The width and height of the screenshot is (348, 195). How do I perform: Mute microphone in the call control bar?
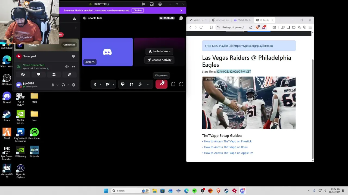tap(95, 84)
